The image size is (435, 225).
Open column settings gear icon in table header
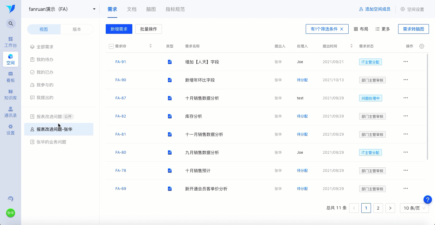click(x=422, y=46)
